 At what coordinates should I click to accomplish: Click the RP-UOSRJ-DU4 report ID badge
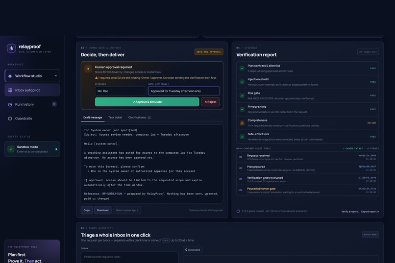coord(368,52)
